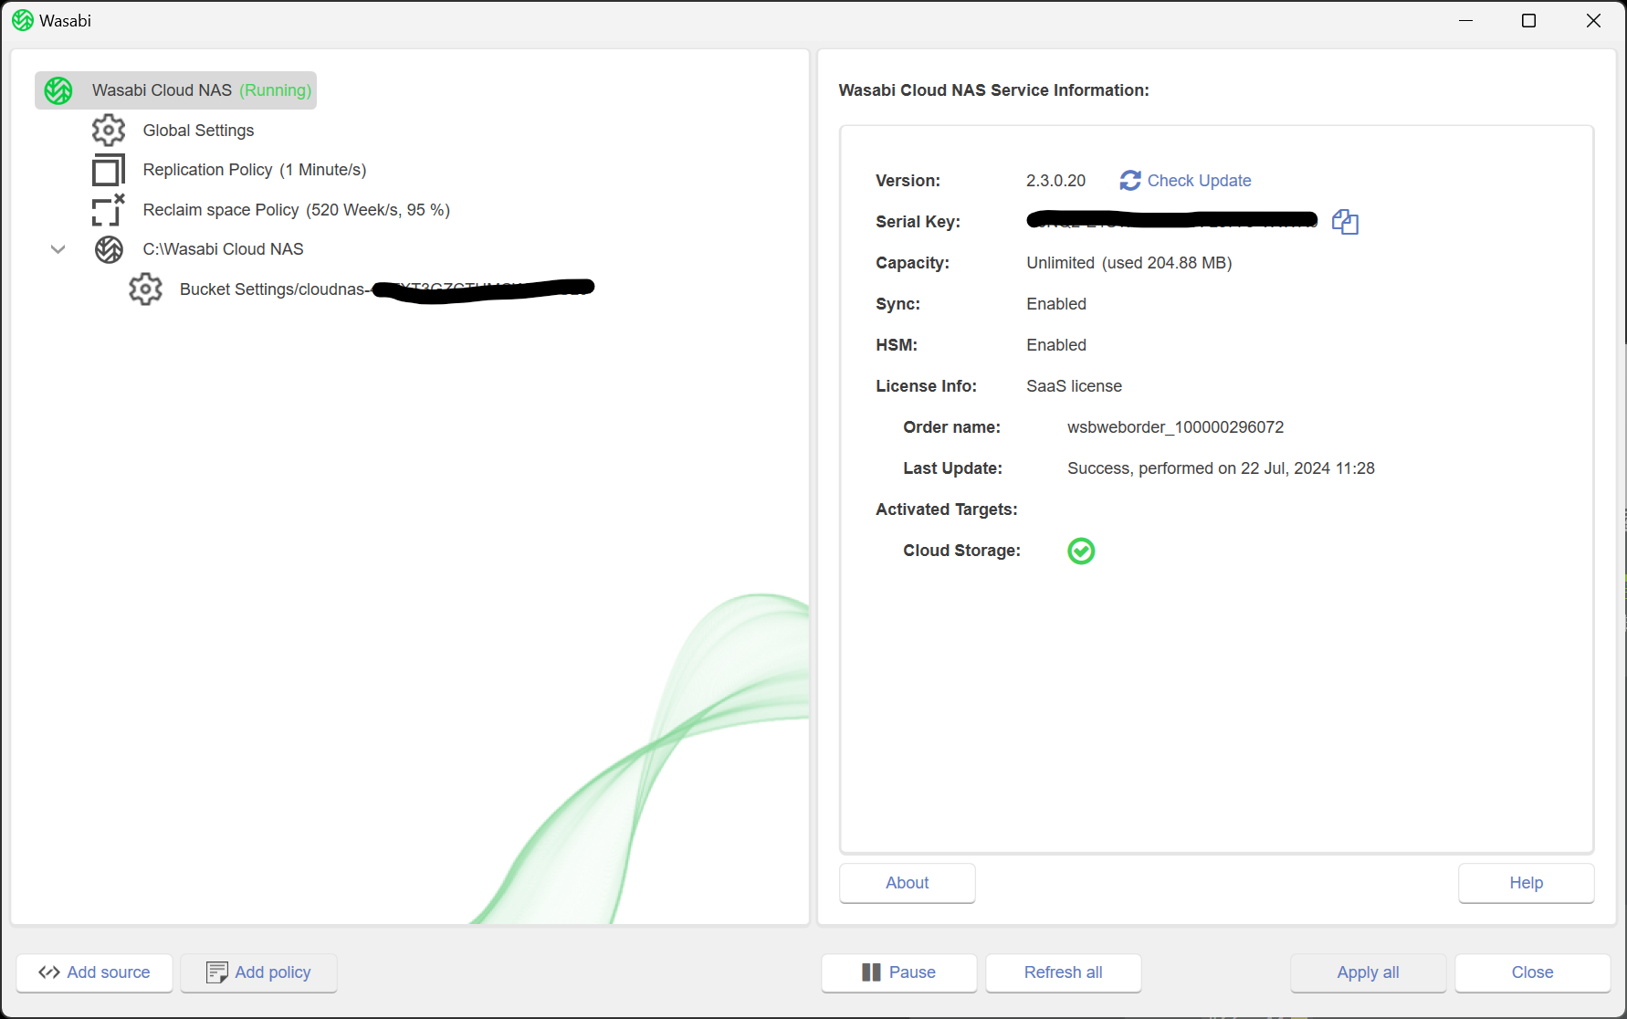This screenshot has height=1019, width=1627.
Task: Click the green Cloud Storage checkmark icon
Action: click(x=1081, y=551)
